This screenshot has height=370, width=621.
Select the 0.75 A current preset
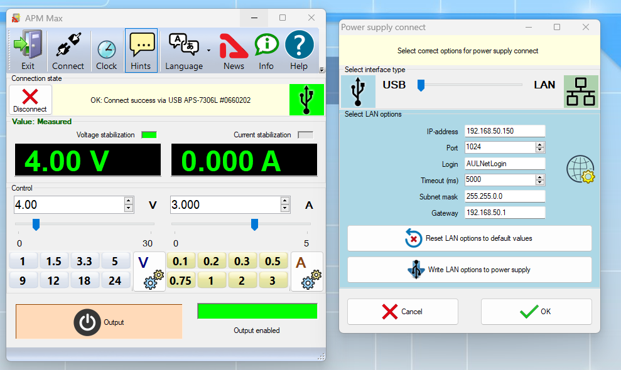pyautogui.click(x=181, y=280)
